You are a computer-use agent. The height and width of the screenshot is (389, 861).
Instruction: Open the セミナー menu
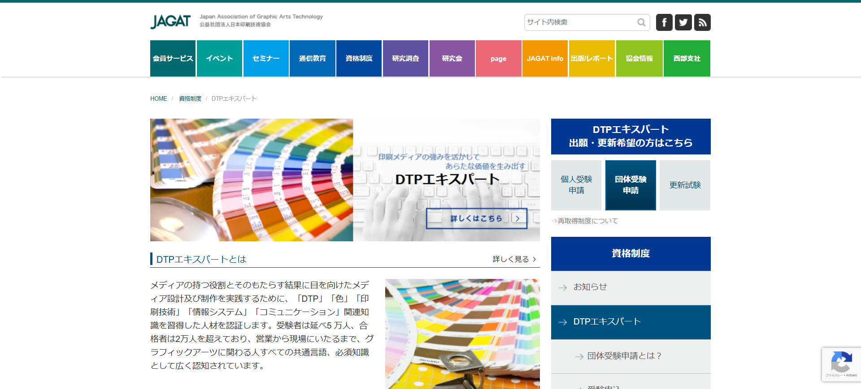266,58
